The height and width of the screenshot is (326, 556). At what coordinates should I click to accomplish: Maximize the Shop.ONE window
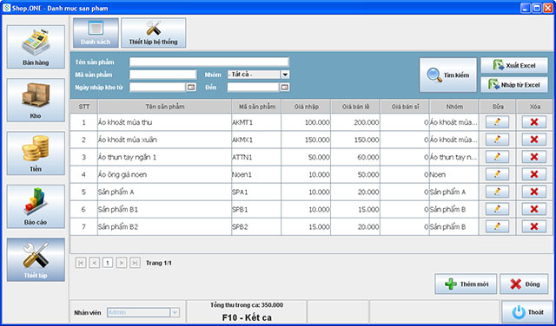[x=537, y=8]
